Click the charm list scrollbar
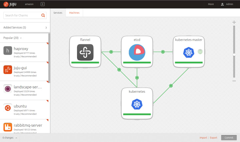240x142 pixels. point(49,58)
